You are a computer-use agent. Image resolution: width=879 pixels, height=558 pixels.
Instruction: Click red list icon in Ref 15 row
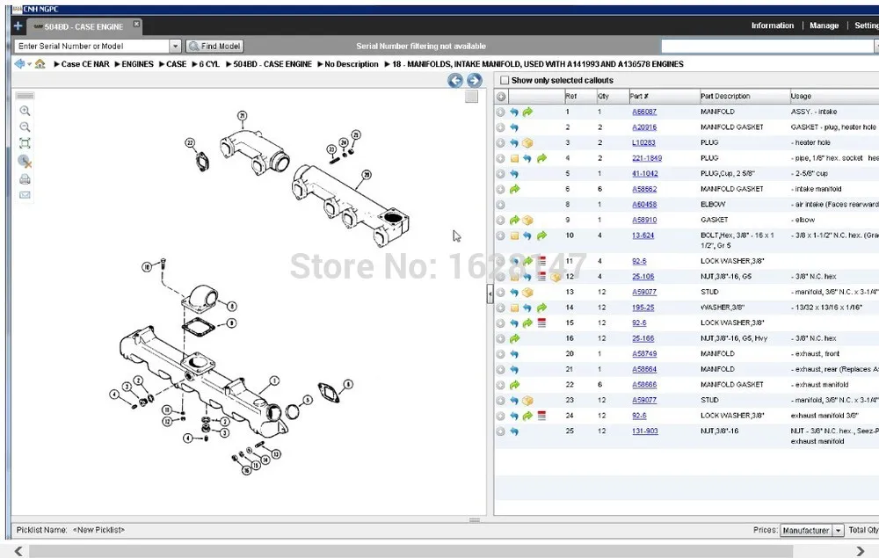coord(541,322)
